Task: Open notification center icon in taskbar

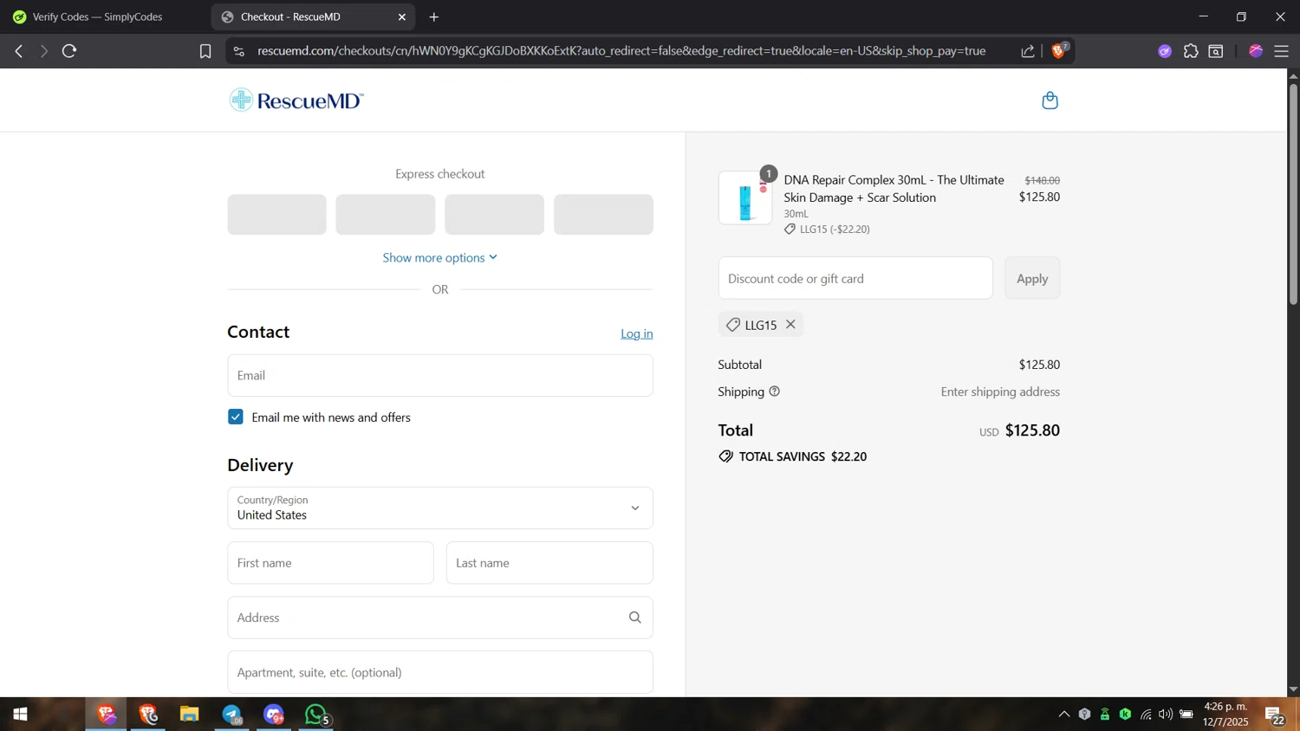Action: (x=1274, y=715)
